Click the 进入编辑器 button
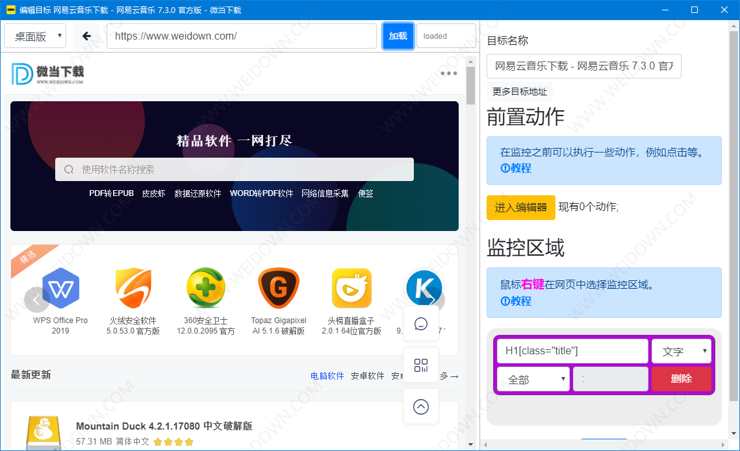Screen dimensions: 740x451 520,208
